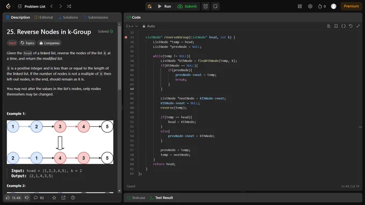Click the Code panel header
365x205 pixels.
coord(134,18)
